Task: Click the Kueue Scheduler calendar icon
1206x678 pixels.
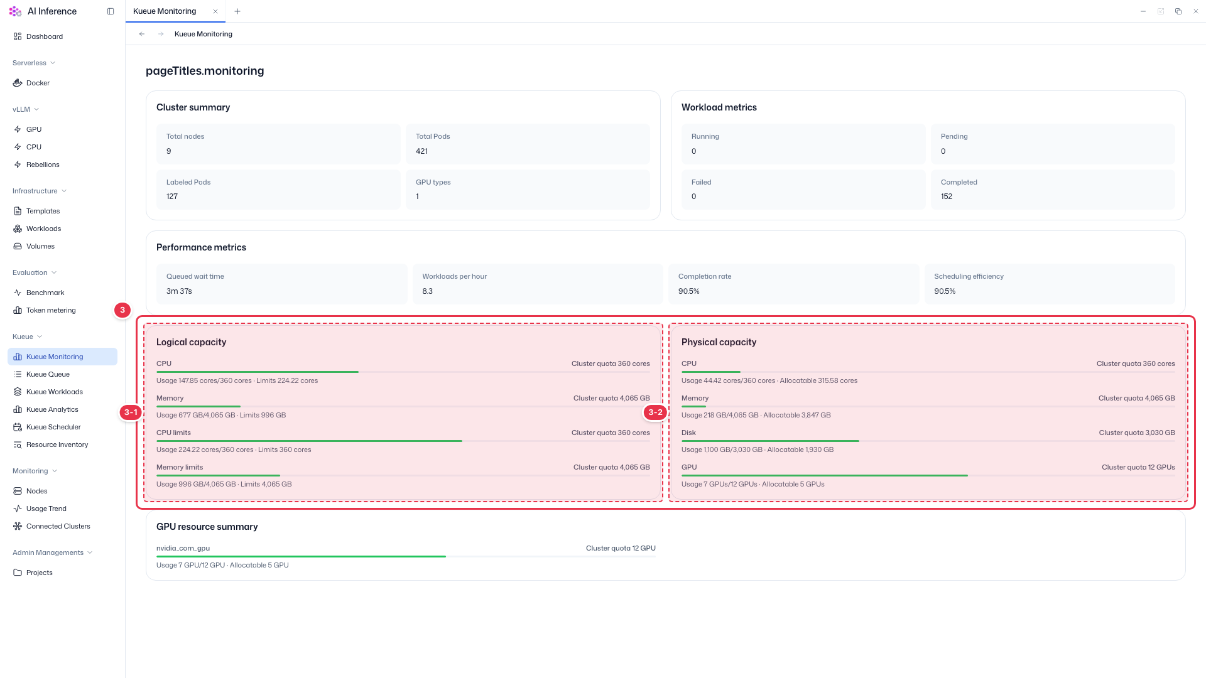Action: tap(18, 427)
